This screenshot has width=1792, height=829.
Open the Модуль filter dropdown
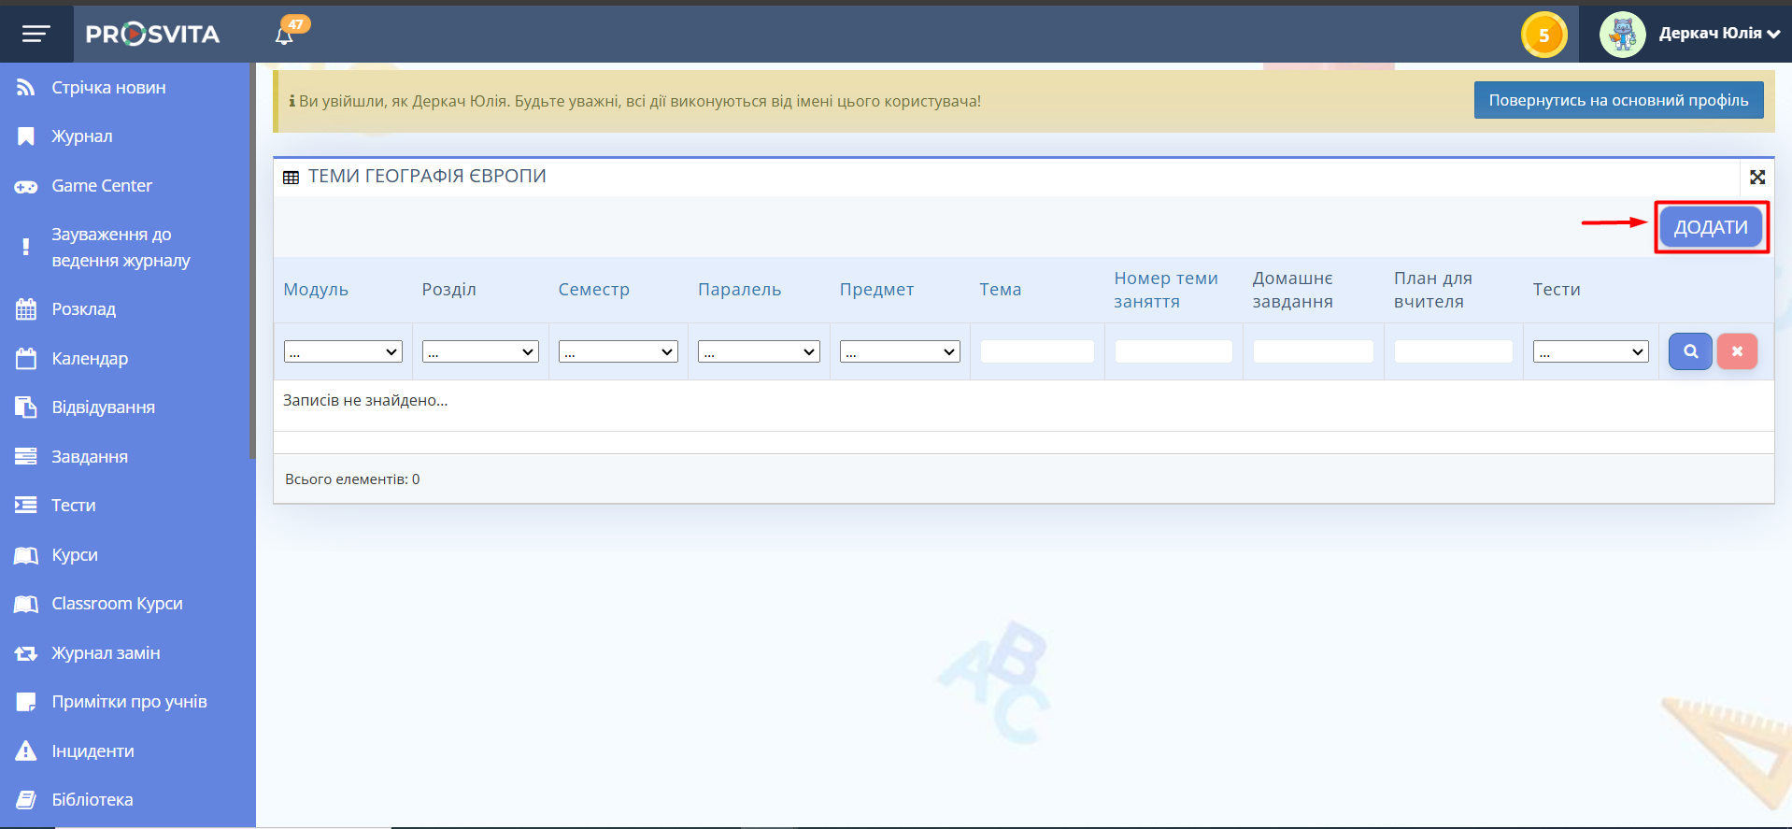tap(343, 351)
